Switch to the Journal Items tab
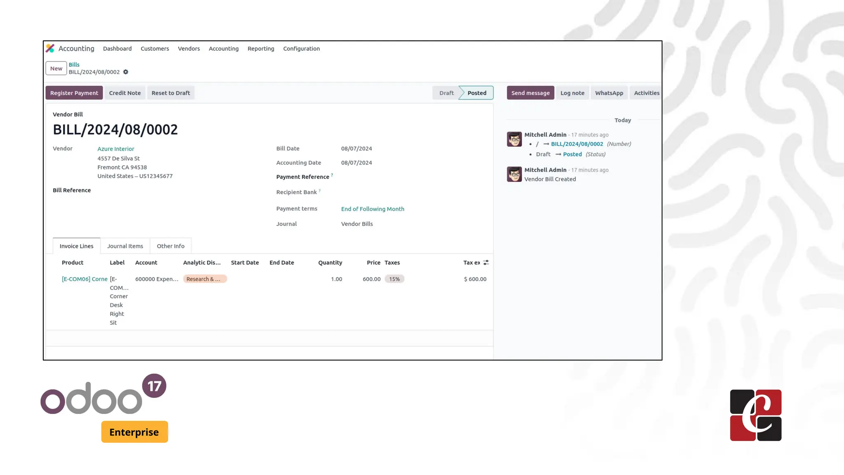844x475 pixels. (x=125, y=246)
